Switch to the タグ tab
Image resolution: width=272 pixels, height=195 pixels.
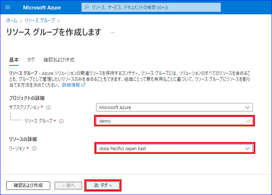click(x=31, y=60)
